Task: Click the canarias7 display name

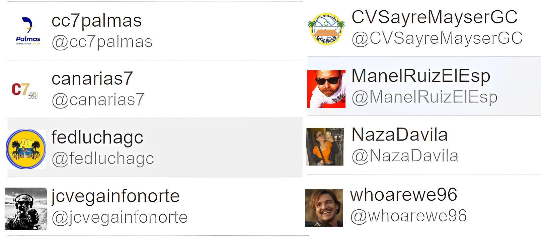Action: point(92,79)
